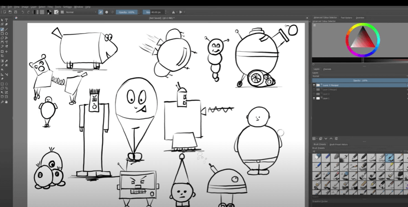
Task: Hide Layer 4 Merged using eye icon
Action: click(x=314, y=85)
